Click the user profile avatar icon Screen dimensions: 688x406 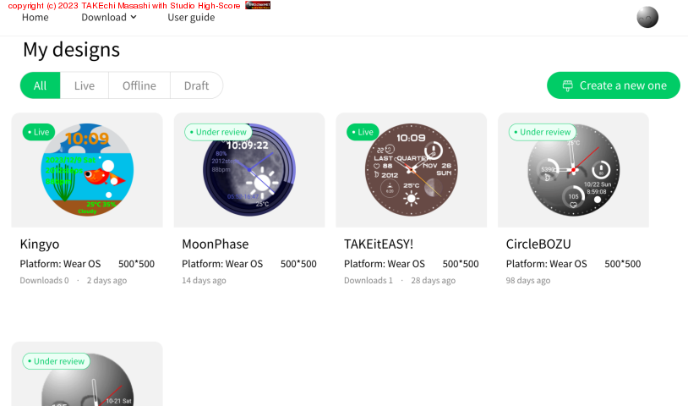[x=647, y=18]
